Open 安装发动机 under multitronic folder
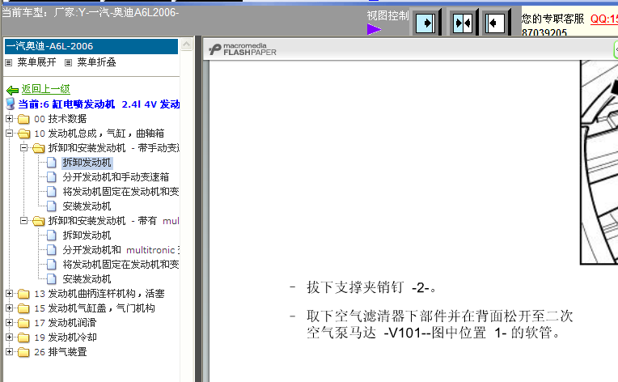 87,279
